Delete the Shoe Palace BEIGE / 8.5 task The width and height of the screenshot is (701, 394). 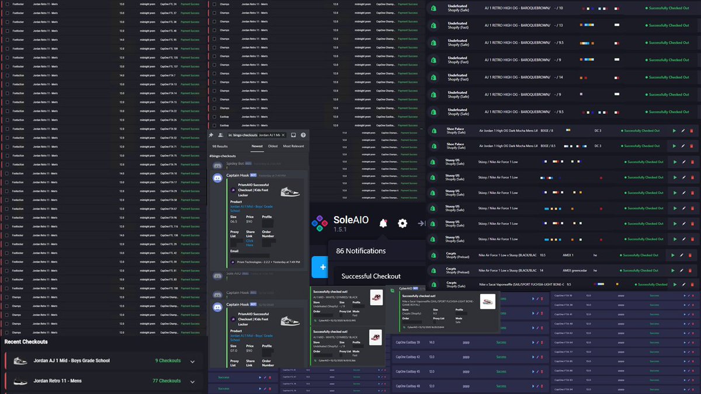coord(692,146)
